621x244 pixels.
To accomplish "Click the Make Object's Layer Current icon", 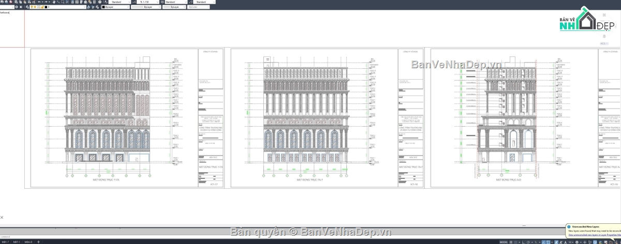I will 88,7.
